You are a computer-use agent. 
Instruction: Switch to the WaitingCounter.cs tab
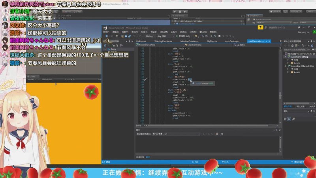coord(163,41)
